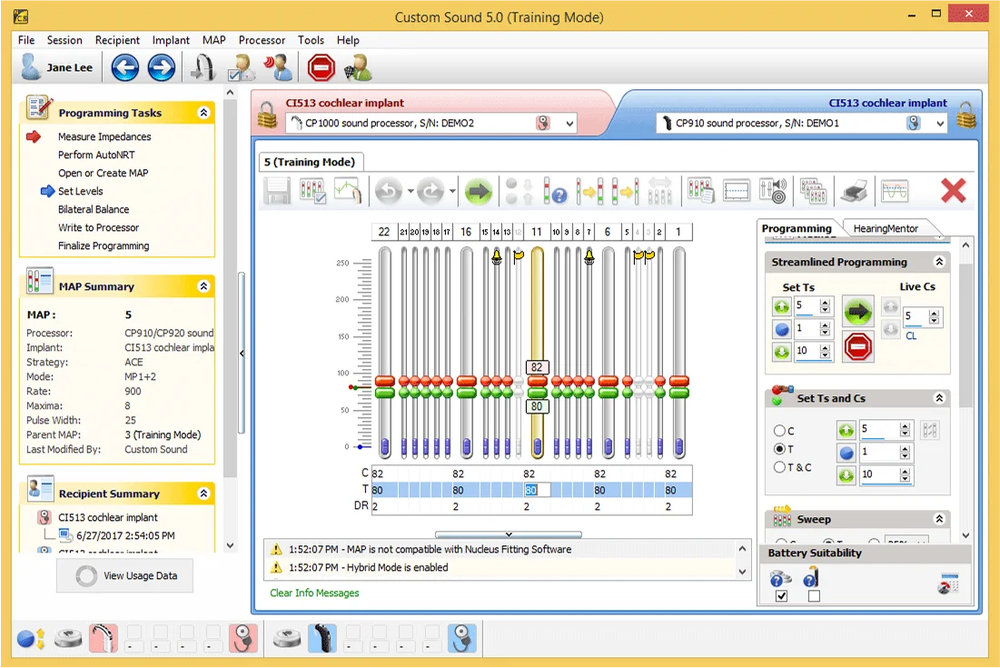Viewport: 1000px width, 668px height.
Task: Click the red stop icon in main toolbar
Action: click(321, 67)
